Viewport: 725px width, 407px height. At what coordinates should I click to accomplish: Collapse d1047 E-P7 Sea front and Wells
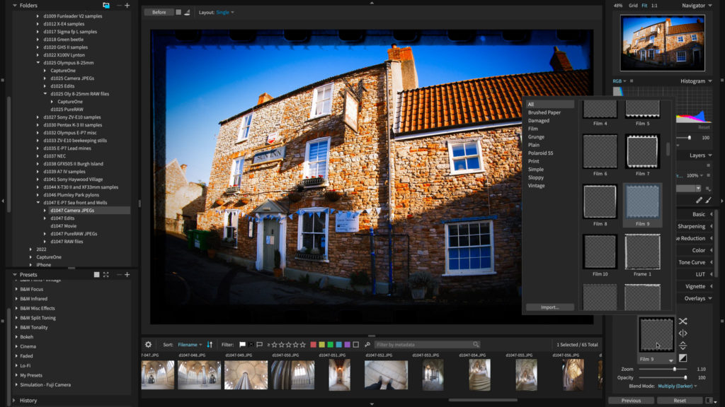[38, 203]
